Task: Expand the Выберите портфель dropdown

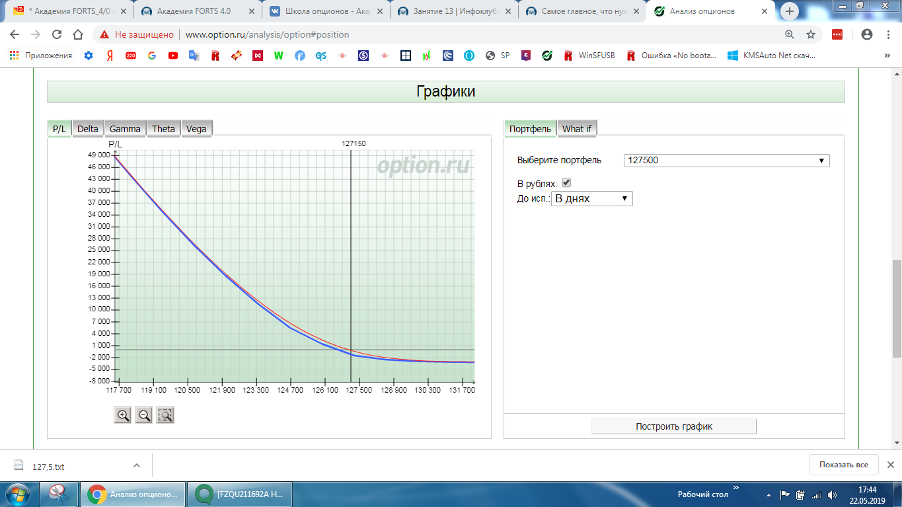Action: point(726,160)
